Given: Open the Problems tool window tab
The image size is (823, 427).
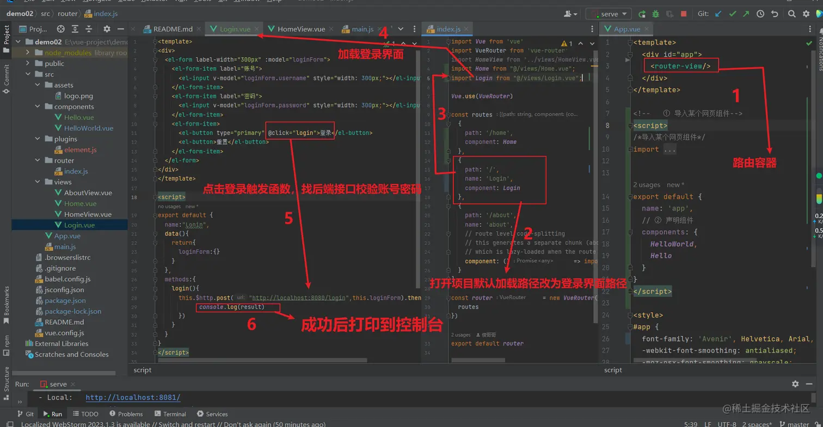Looking at the screenshot, I should pos(126,414).
